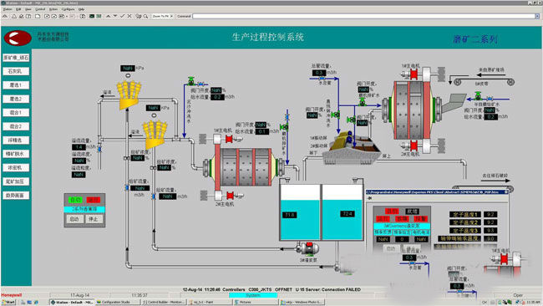
Task: Click the 8#皮带 conveyor belt icon
Action: pos(485,82)
